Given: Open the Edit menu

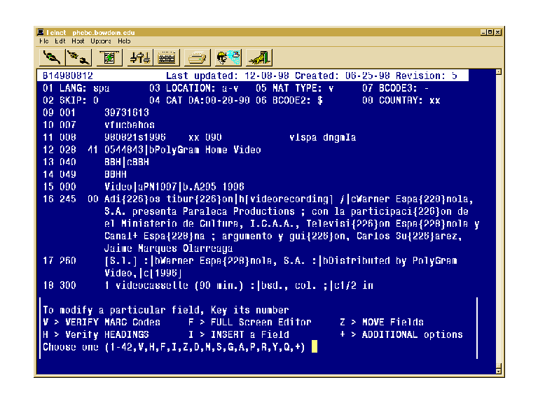Looking at the screenshot, I should click(x=60, y=41).
